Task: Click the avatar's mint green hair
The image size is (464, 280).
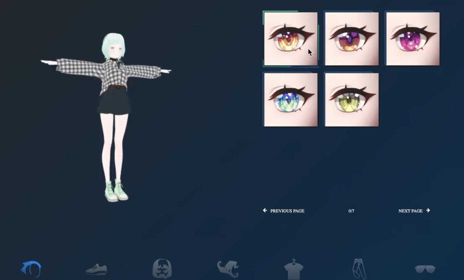Action: coord(113,42)
